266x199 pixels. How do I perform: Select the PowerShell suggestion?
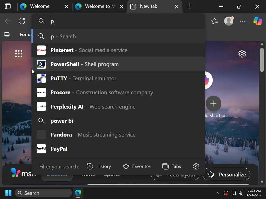click(x=118, y=64)
